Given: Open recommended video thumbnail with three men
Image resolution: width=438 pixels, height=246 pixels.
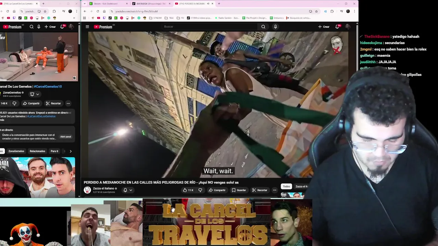Looking at the screenshot, I should coord(38,177).
